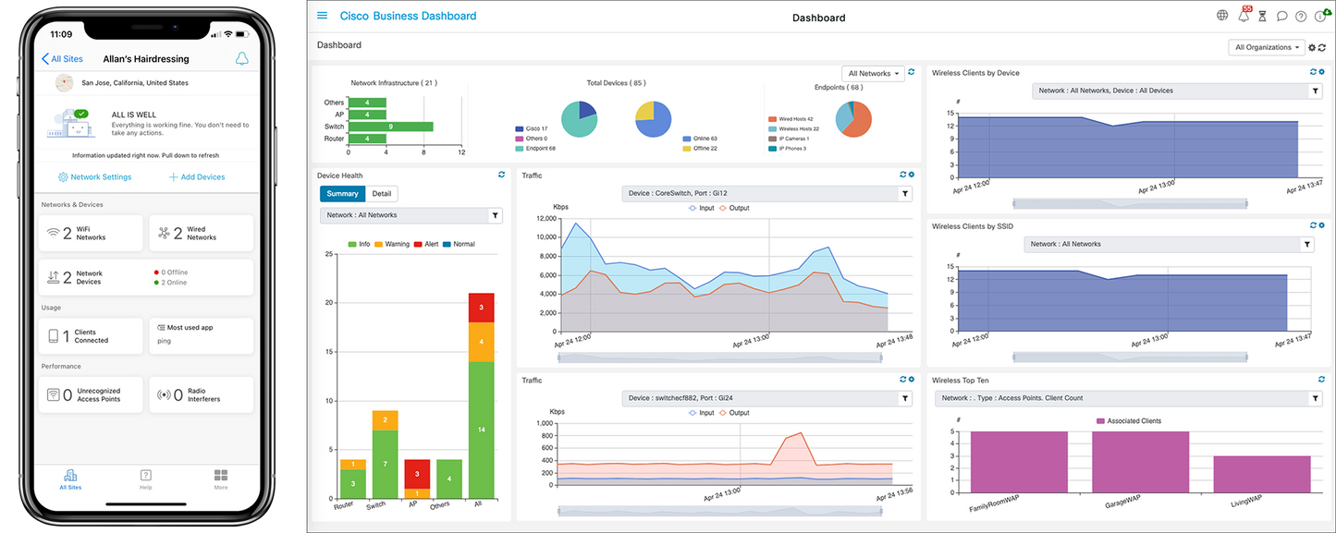Refresh the dashboard next to the settings gear
This screenshot has width=1336, height=533.
1323,47
